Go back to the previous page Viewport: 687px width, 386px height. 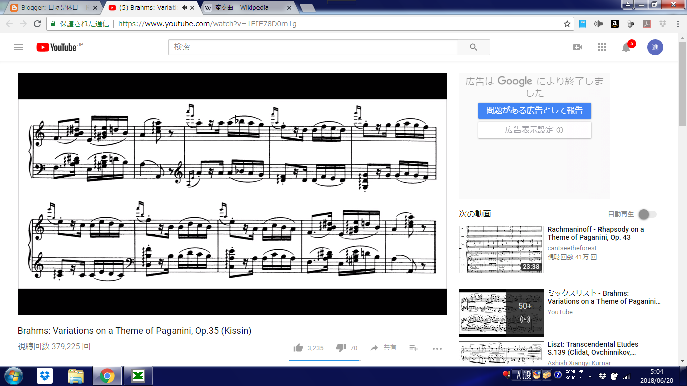(x=9, y=24)
